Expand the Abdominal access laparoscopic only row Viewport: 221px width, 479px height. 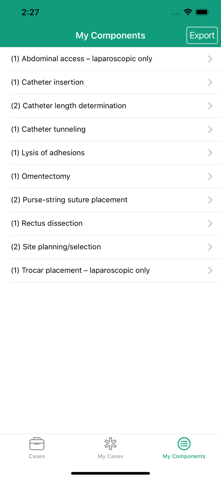tap(110, 59)
